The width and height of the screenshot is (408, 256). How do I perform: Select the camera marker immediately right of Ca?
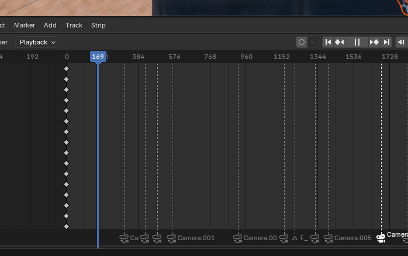point(145,238)
